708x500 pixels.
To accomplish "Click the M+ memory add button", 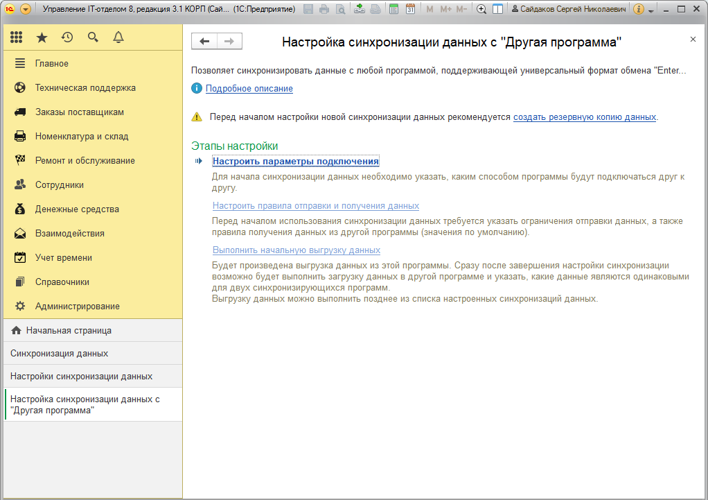I will coord(445,9).
